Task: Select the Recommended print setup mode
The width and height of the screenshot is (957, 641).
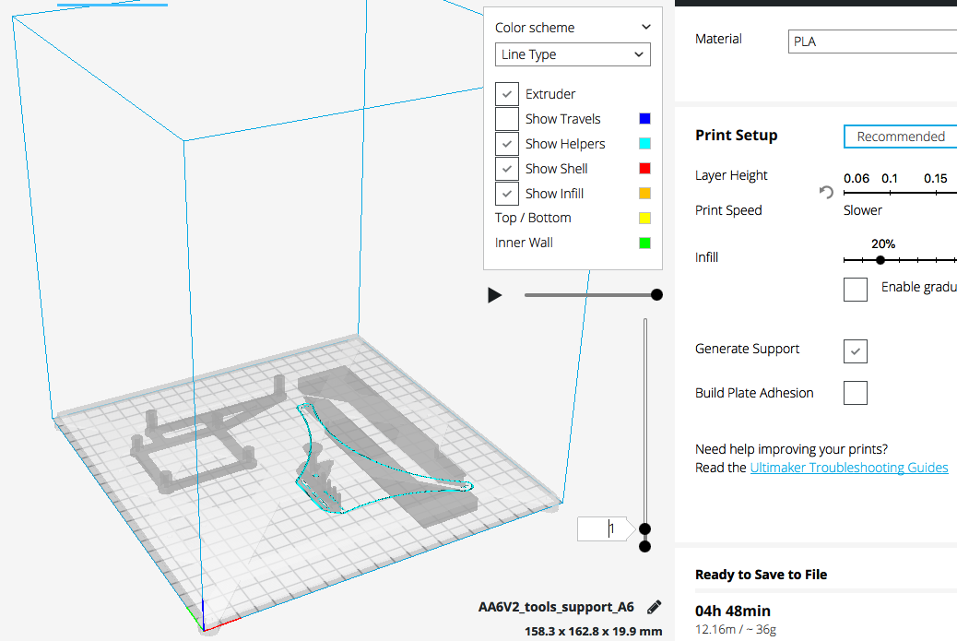Action: tap(900, 137)
